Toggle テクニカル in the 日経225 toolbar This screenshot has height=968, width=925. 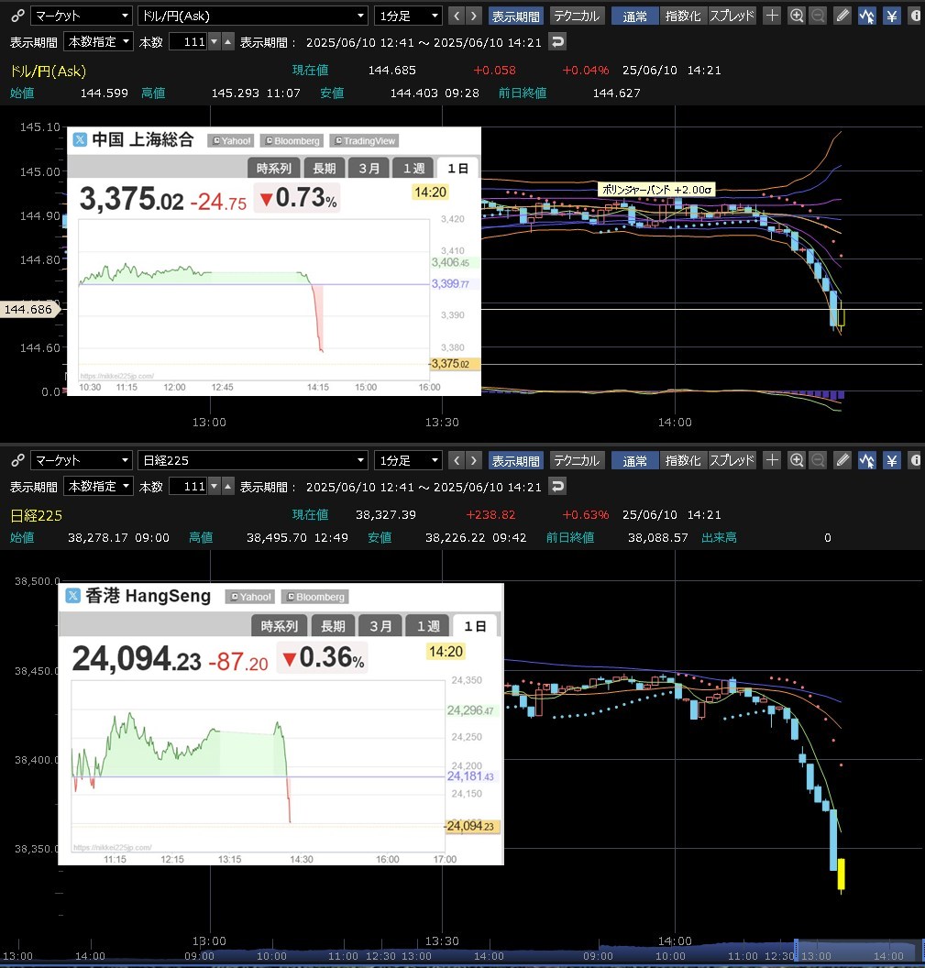(x=577, y=460)
